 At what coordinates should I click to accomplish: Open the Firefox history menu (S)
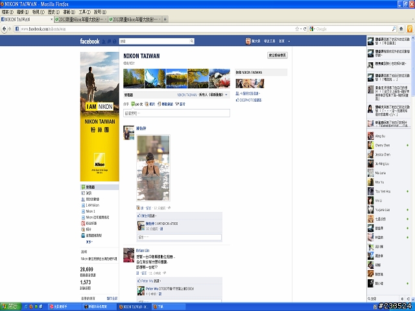pos(54,12)
